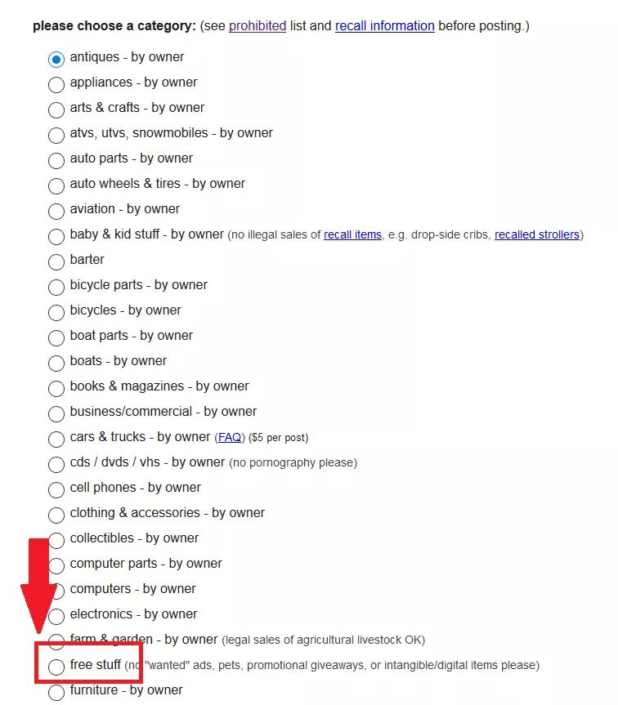
Task: Open the recalled strollers link
Action: click(x=537, y=235)
